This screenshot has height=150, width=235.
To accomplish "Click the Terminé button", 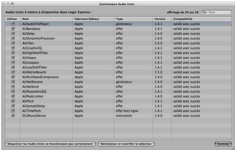I will click(223, 144).
